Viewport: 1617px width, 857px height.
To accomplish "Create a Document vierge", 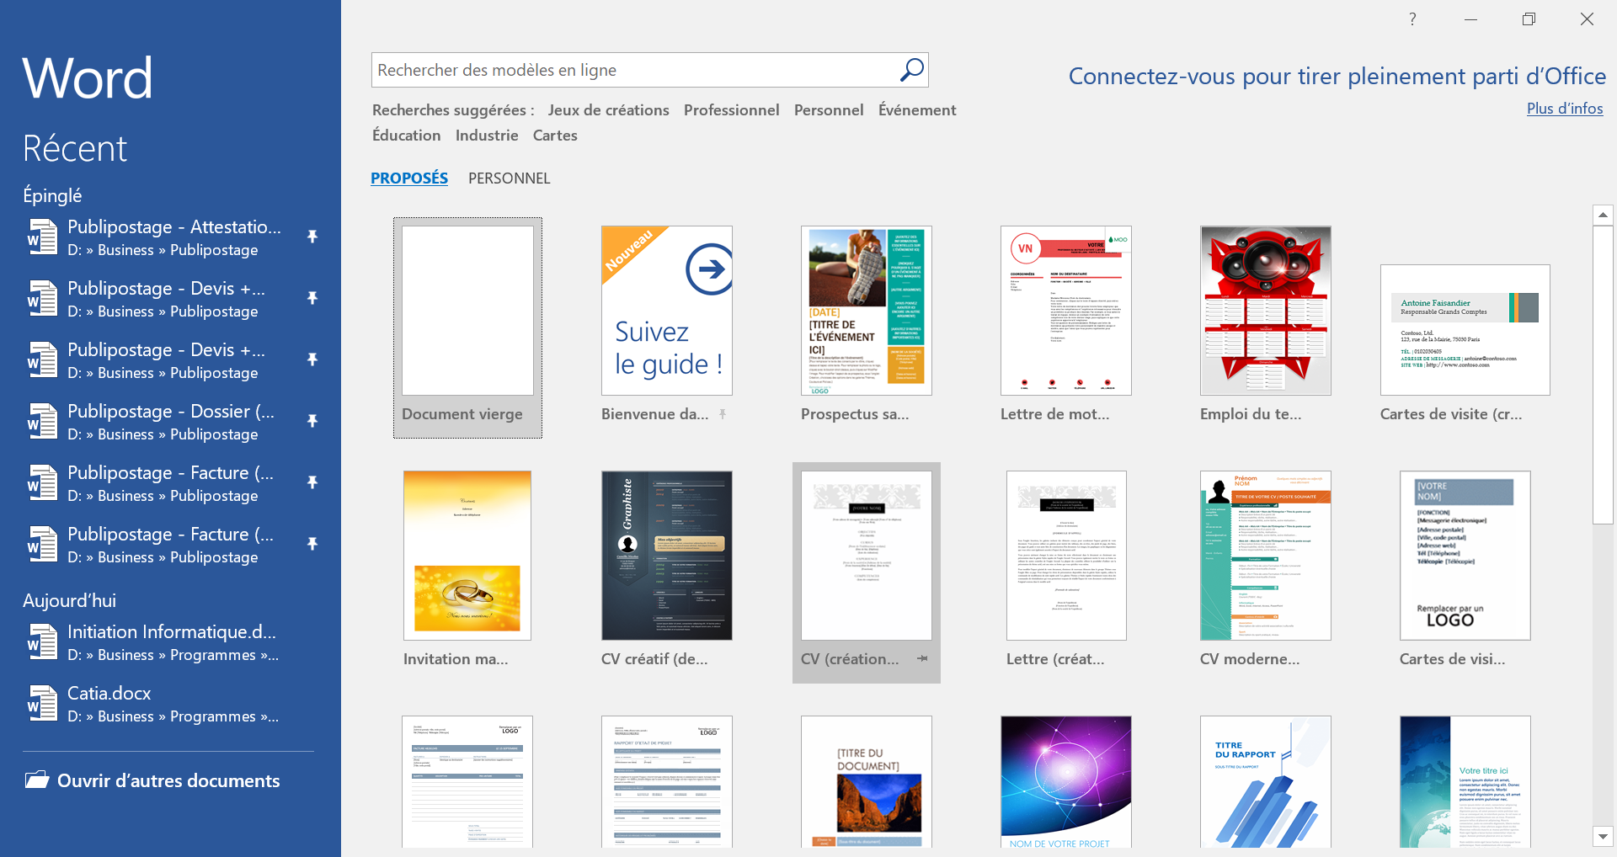I will 467,327.
